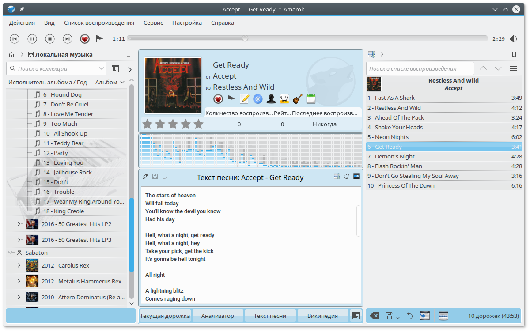530x332 pixels.
Task: Collapse the Sabaton artist node
Action: coord(10,253)
